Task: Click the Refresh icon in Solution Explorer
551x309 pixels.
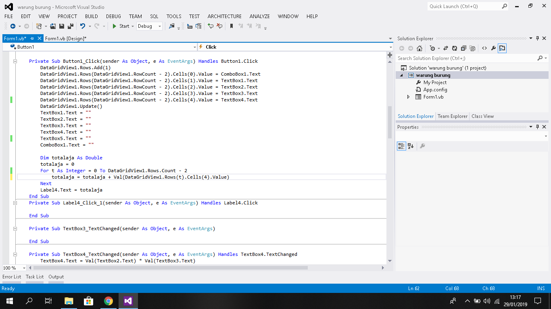Action: (x=455, y=48)
